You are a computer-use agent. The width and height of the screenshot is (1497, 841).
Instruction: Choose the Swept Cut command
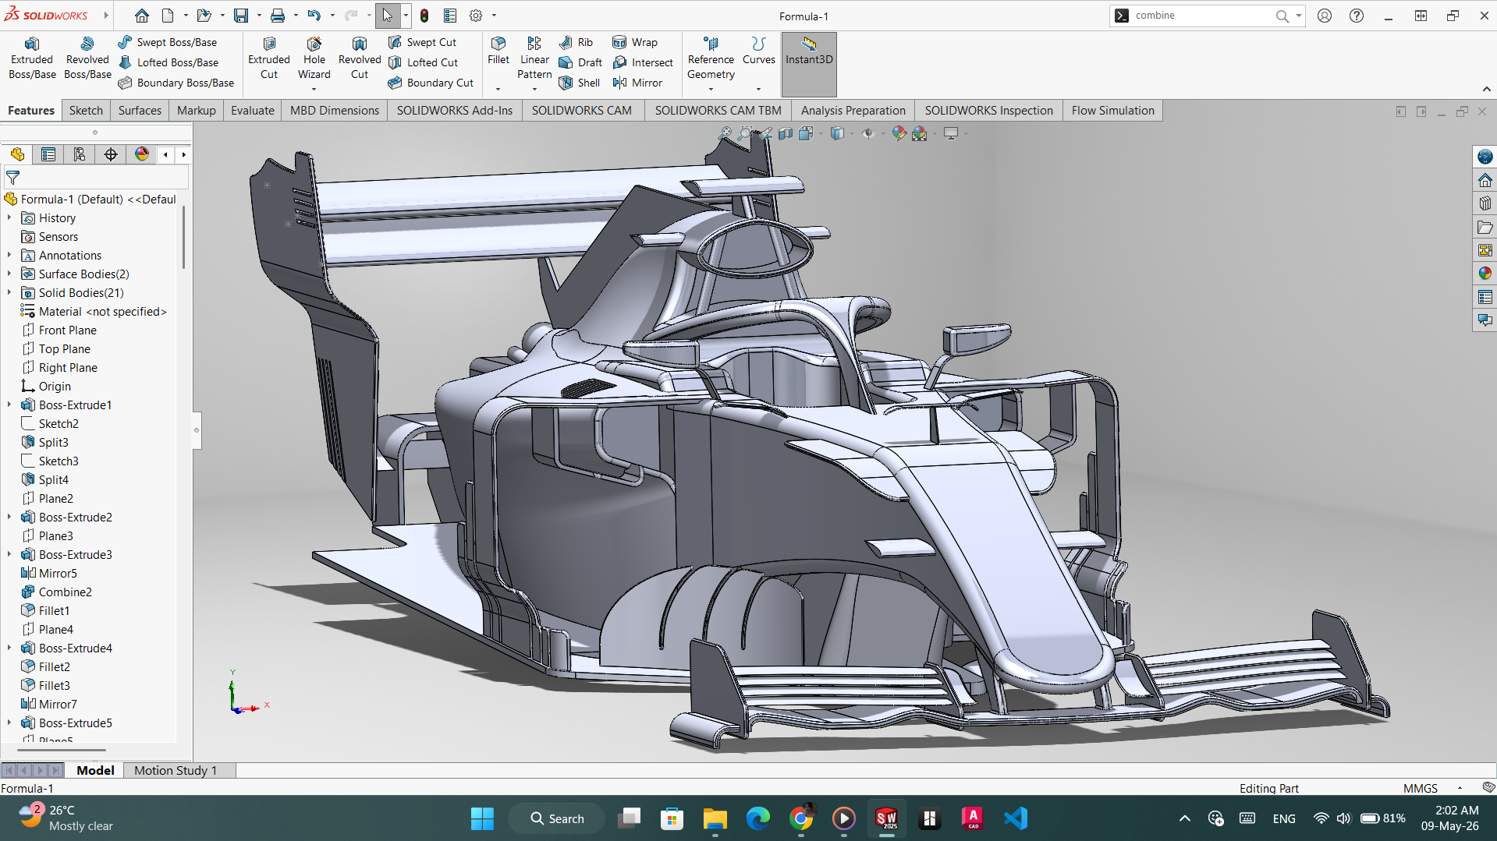[422, 42]
